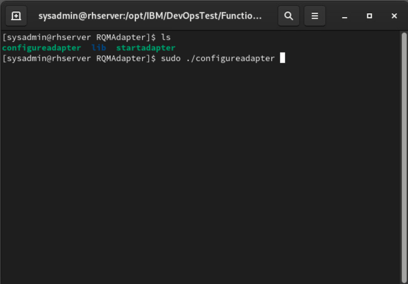Minimize the terminal window

(344, 16)
